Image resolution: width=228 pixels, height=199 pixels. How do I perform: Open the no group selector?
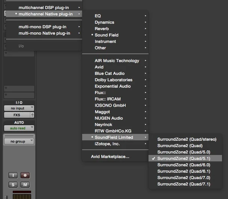coord(19,141)
